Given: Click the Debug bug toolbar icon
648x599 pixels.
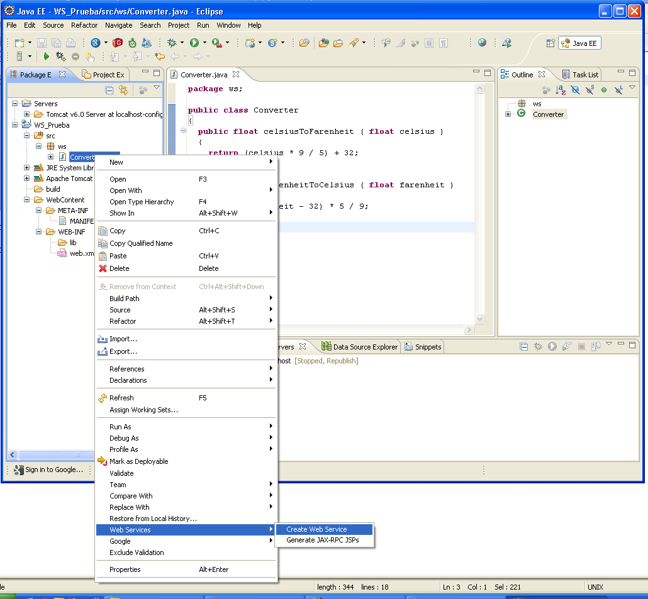Looking at the screenshot, I should 172,43.
